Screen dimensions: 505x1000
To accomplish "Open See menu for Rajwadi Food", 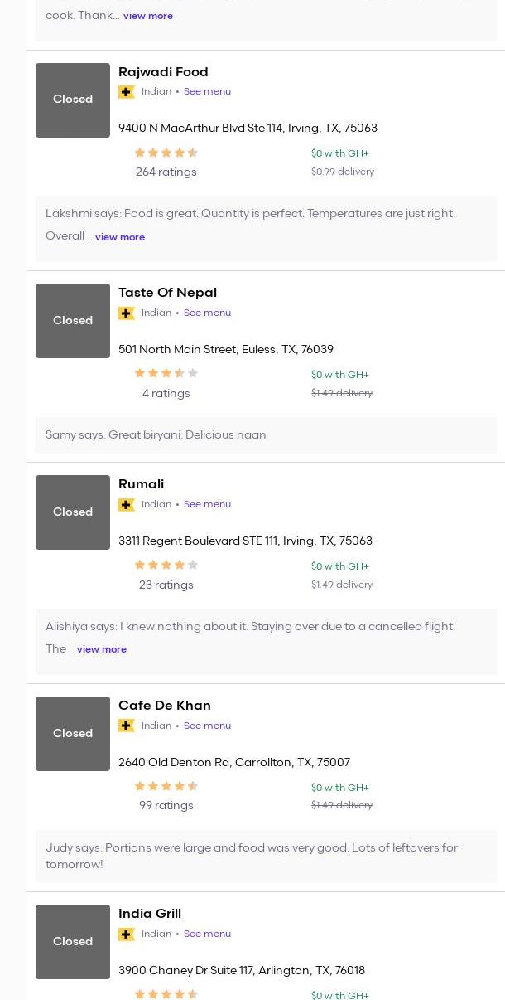I will [207, 92].
